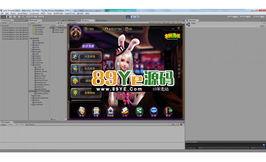Toggle Error Pause in Console
Image resolution: width=266 pixels, height=162 pixels.
[30, 124]
